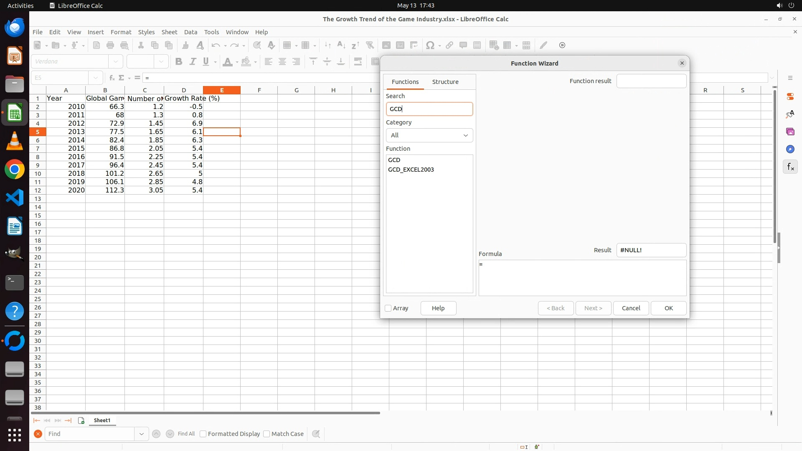Click the Functions sidebar fx icon
Image resolution: width=802 pixels, height=451 pixels.
pyautogui.click(x=790, y=167)
